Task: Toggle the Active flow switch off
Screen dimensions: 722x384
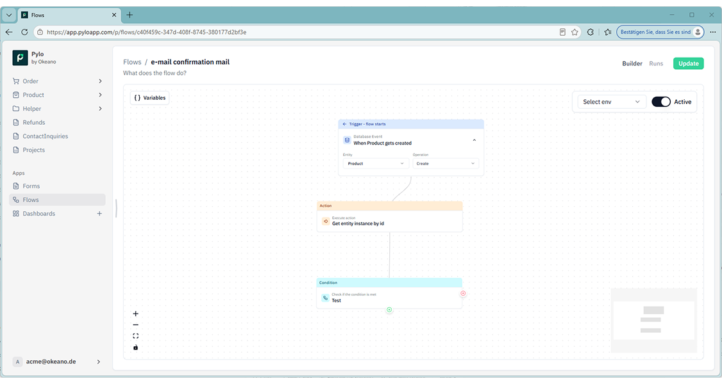Action: (x=660, y=102)
